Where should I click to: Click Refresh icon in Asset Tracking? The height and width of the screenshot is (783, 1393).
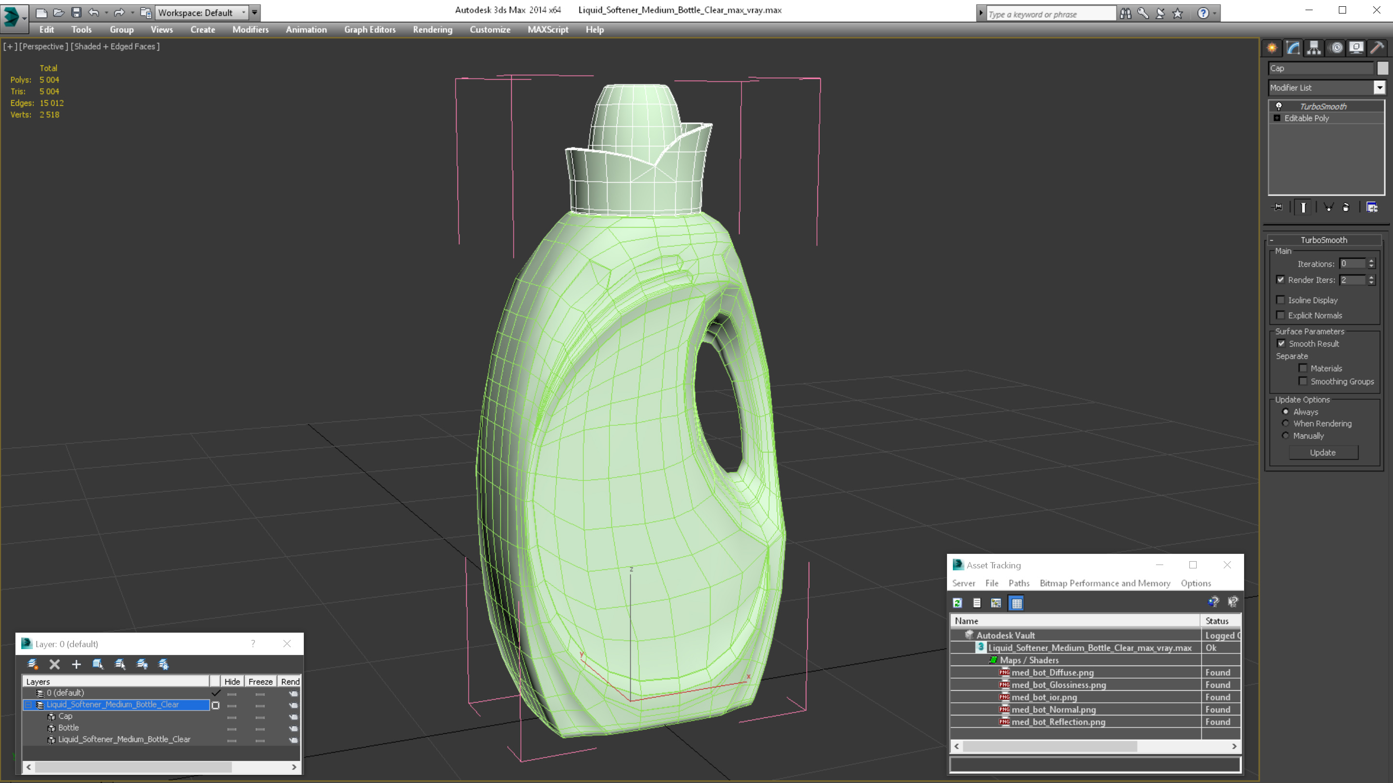(x=958, y=603)
